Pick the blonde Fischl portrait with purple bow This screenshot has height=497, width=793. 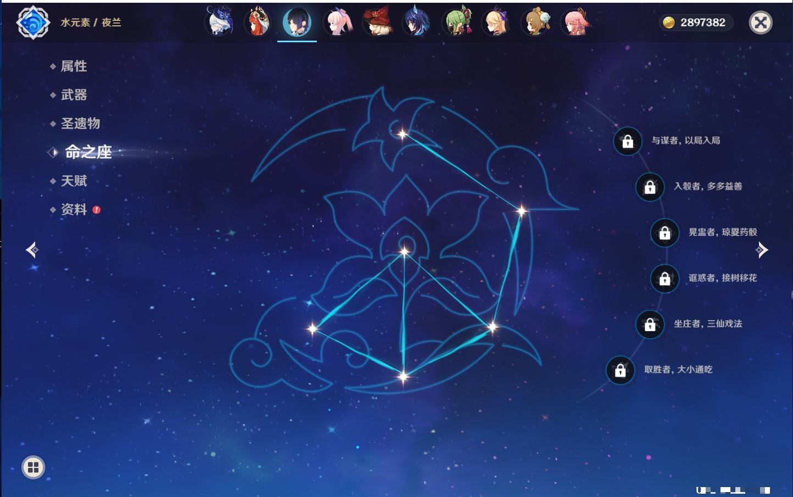[x=496, y=22]
